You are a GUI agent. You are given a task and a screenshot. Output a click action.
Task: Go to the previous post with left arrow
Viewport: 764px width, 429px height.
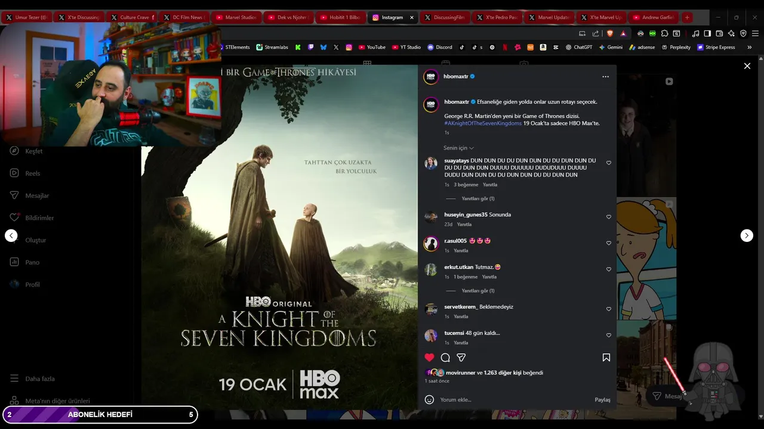click(11, 235)
